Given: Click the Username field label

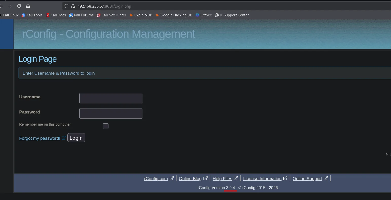Looking at the screenshot, I should pyautogui.click(x=30, y=97).
